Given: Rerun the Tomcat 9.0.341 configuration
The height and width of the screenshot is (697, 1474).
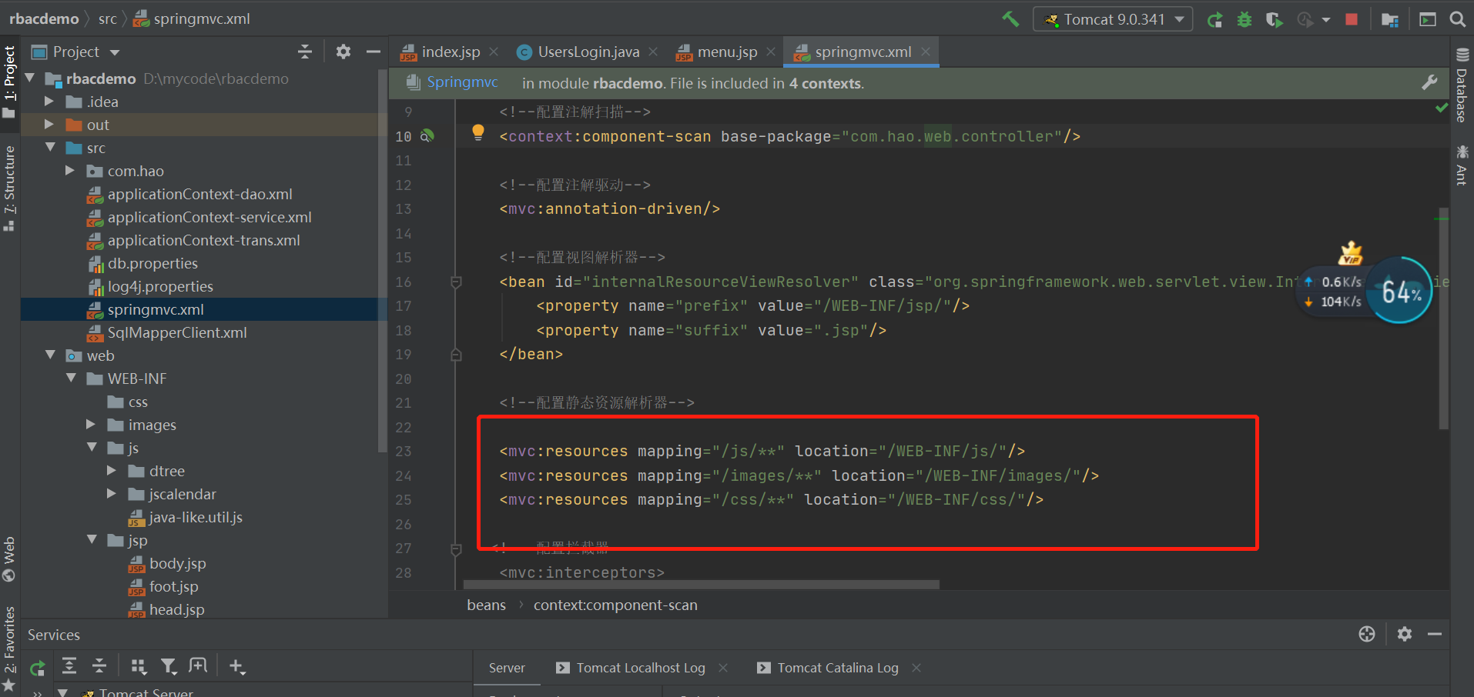Looking at the screenshot, I should click(x=1215, y=19).
